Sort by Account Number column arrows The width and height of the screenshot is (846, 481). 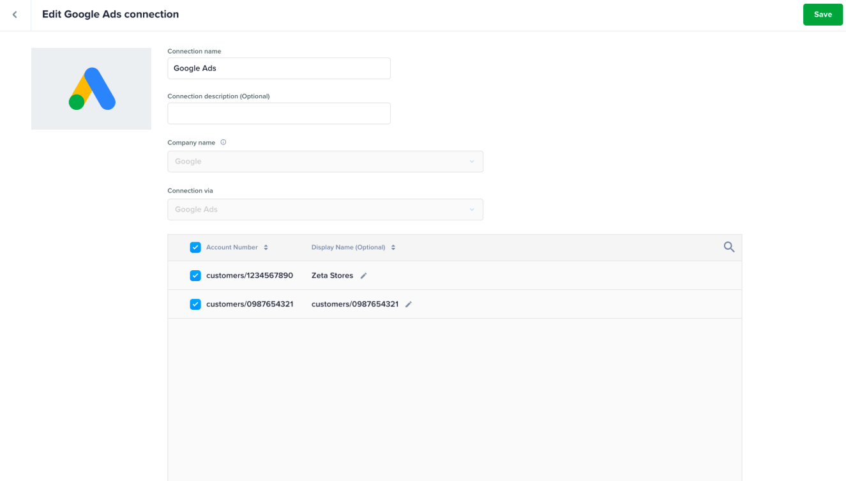tap(266, 248)
